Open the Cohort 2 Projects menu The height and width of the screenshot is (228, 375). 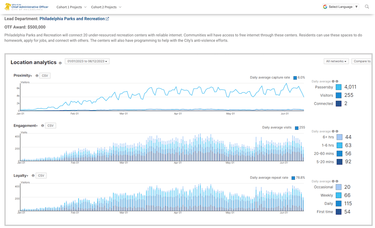(x=106, y=7)
